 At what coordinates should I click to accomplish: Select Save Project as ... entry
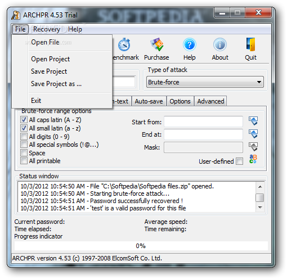click(62, 84)
